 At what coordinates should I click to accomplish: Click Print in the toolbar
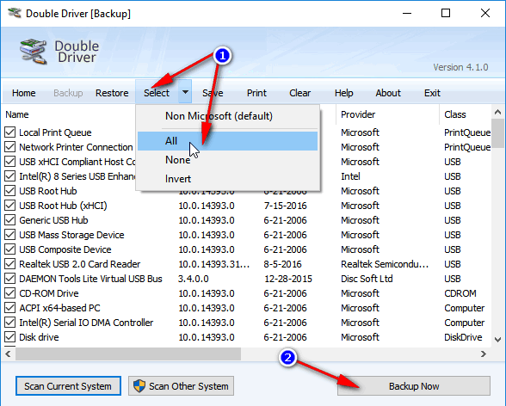[256, 93]
